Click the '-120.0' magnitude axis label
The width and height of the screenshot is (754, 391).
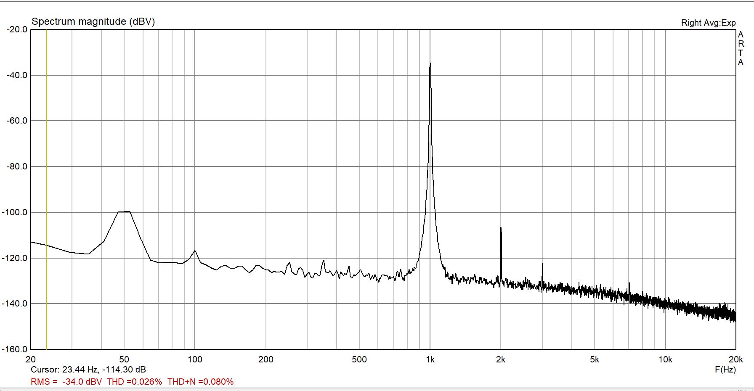(15, 258)
